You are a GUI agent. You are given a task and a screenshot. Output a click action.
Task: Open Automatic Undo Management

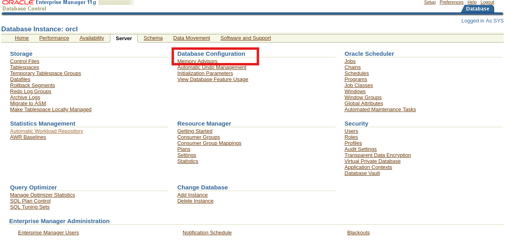click(212, 67)
